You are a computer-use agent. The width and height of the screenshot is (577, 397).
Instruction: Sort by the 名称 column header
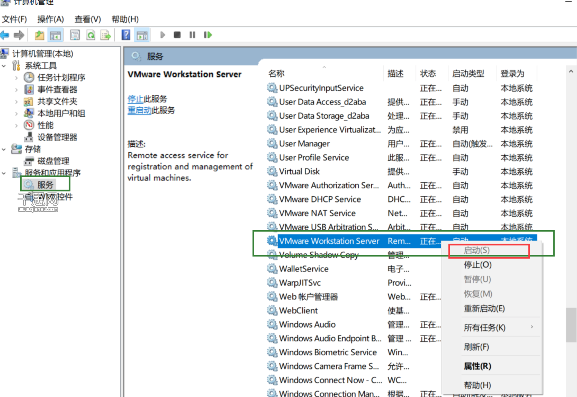tap(324, 73)
